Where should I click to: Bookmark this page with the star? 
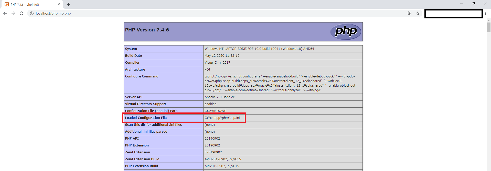click(x=418, y=13)
